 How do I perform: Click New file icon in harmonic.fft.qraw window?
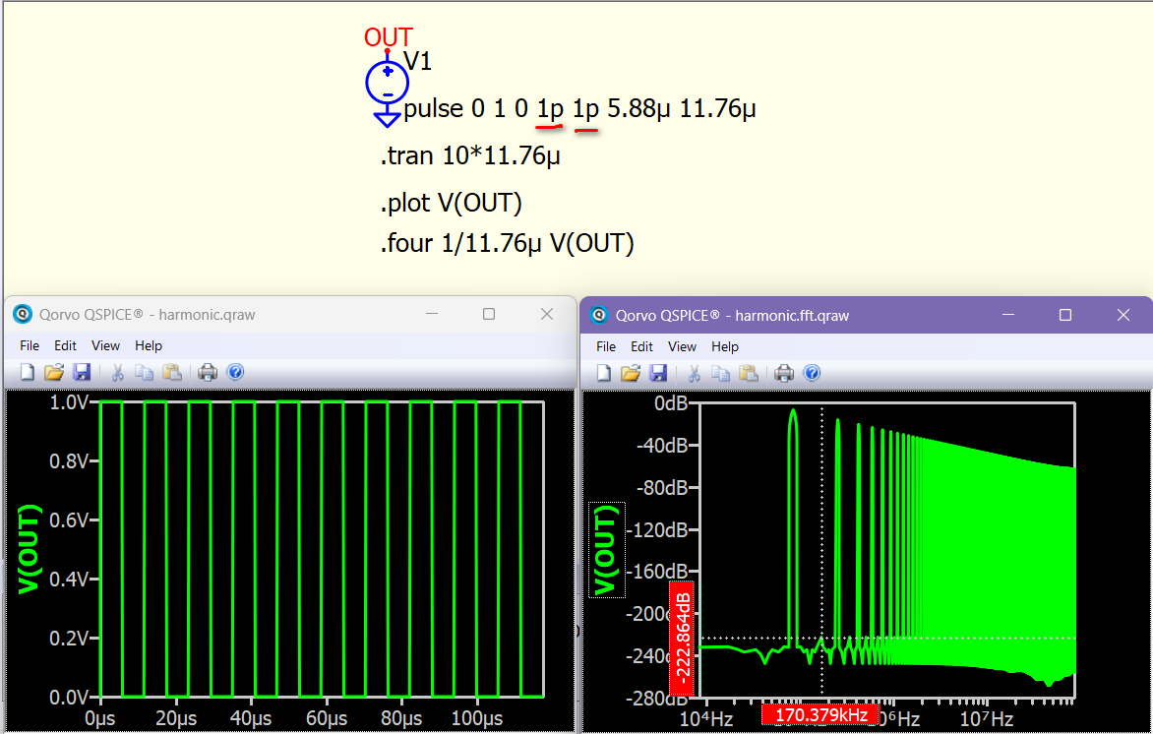coord(604,374)
